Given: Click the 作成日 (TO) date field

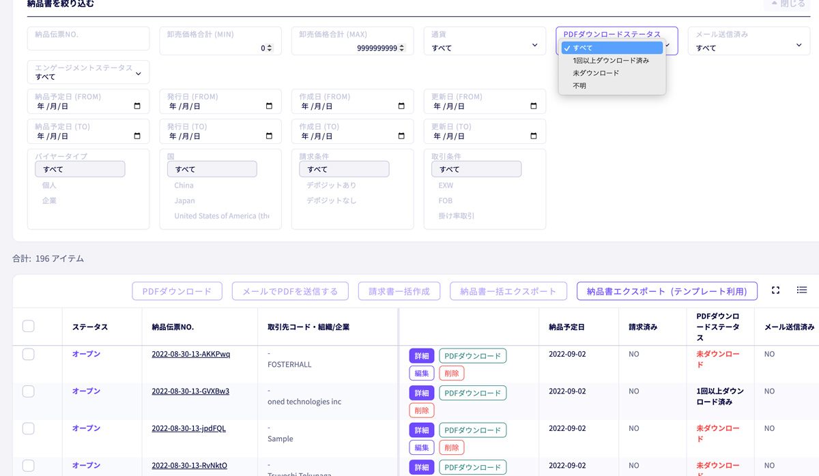Looking at the screenshot, I should pyautogui.click(x=352, y=132).
